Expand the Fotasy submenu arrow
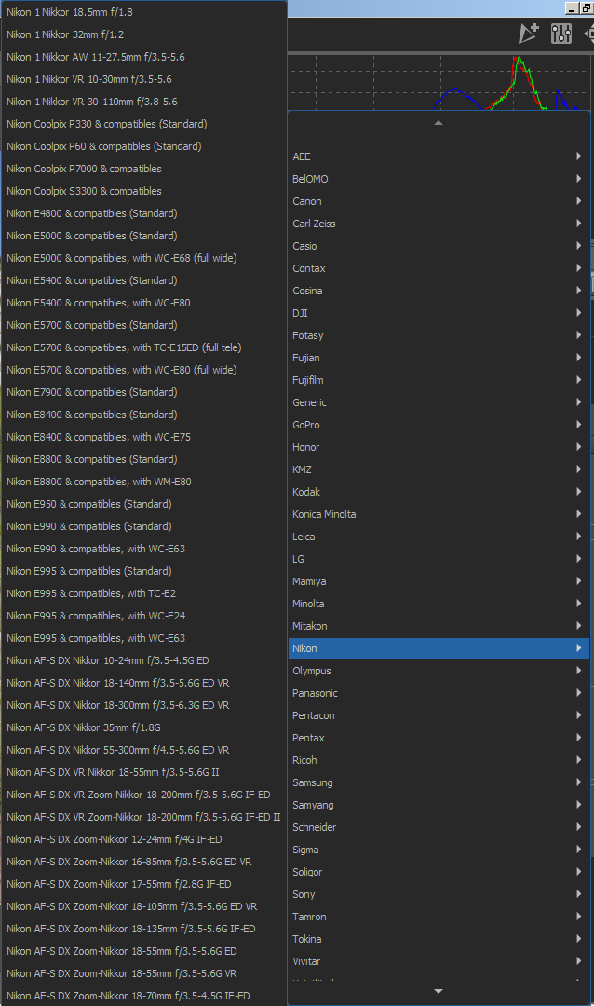Viewport: 594px width, 1006px height. [578, 335]
